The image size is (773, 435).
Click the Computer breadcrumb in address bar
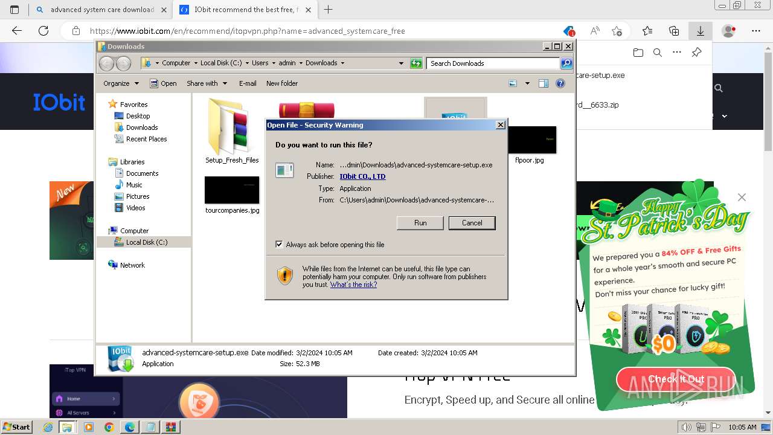tap(176, 63)
